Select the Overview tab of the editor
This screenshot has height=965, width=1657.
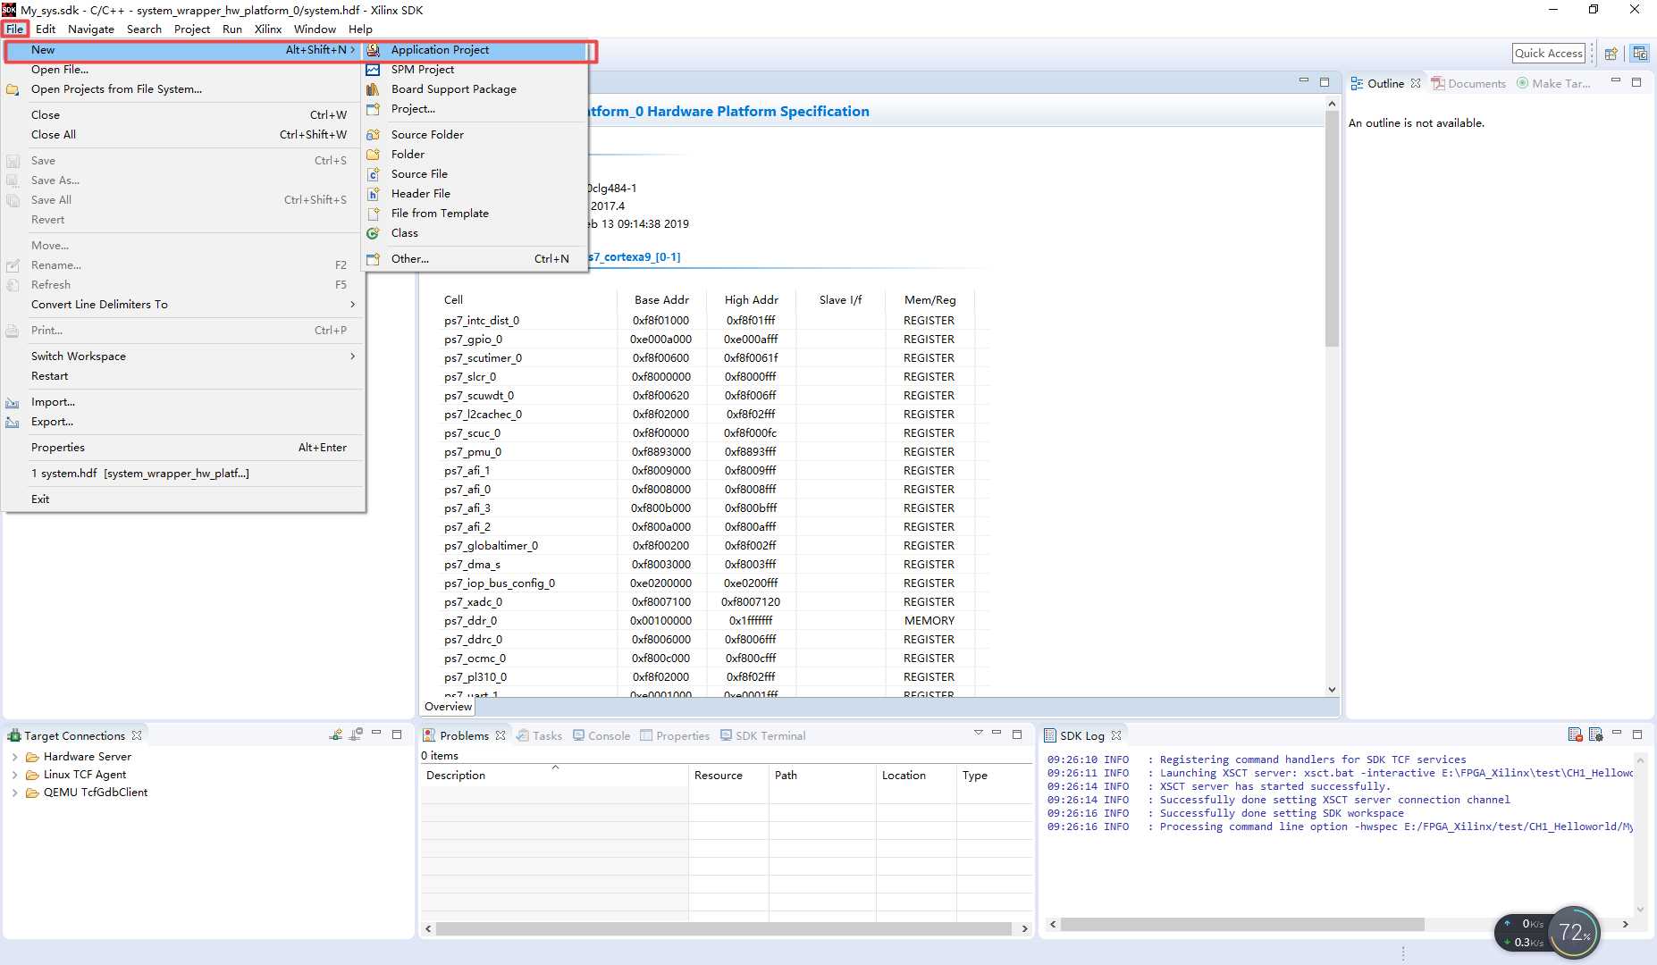(x=448, y=707)
